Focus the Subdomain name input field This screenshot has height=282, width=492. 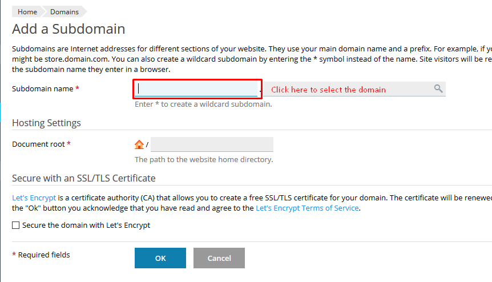(196, 89)
